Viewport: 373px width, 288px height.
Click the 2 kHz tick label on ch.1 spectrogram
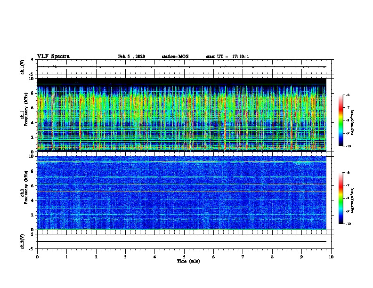[33, 137]
